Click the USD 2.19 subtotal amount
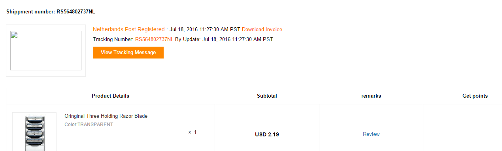This screenshot has width=502, height=151. 267,134
